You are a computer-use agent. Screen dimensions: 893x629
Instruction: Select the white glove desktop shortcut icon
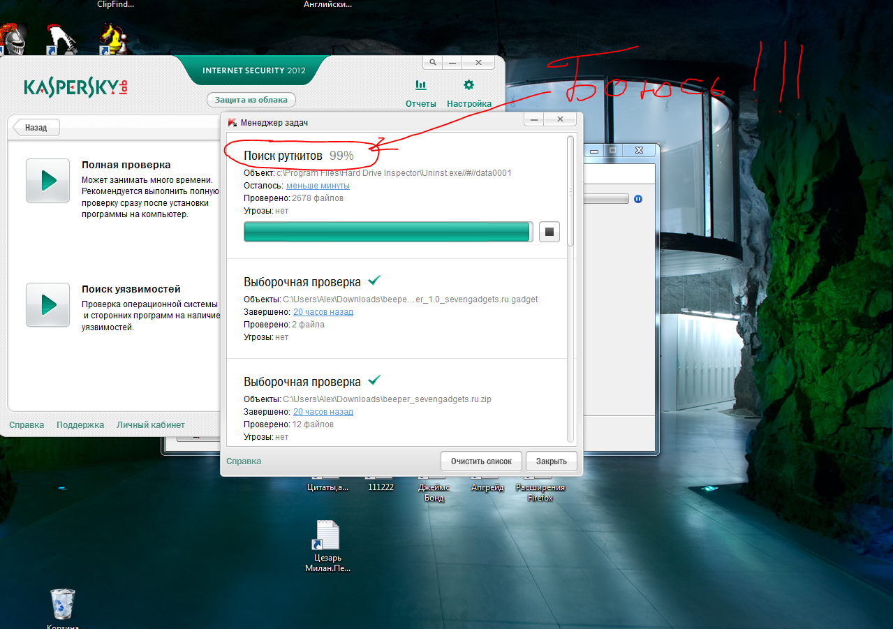(62, 40)
